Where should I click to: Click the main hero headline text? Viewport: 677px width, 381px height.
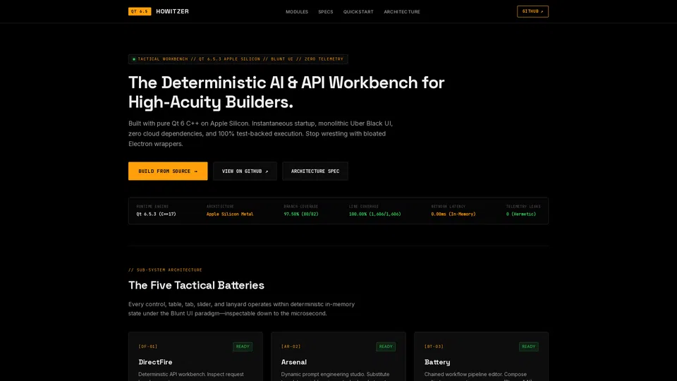point(286,92)
